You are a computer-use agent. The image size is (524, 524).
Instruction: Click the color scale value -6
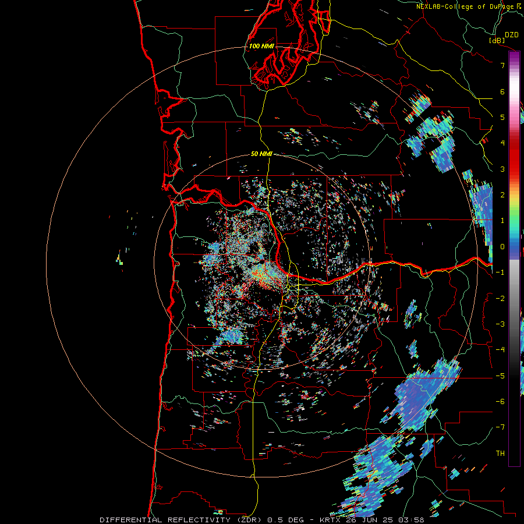500,402
